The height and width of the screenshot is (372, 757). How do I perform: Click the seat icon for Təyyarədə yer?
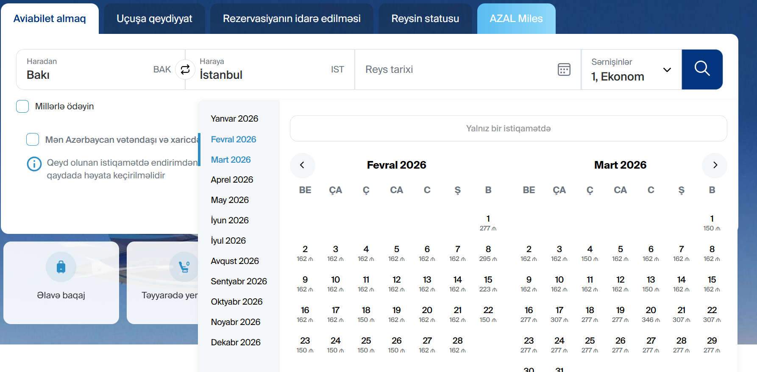pyautogui.click(x=184, y=267)
